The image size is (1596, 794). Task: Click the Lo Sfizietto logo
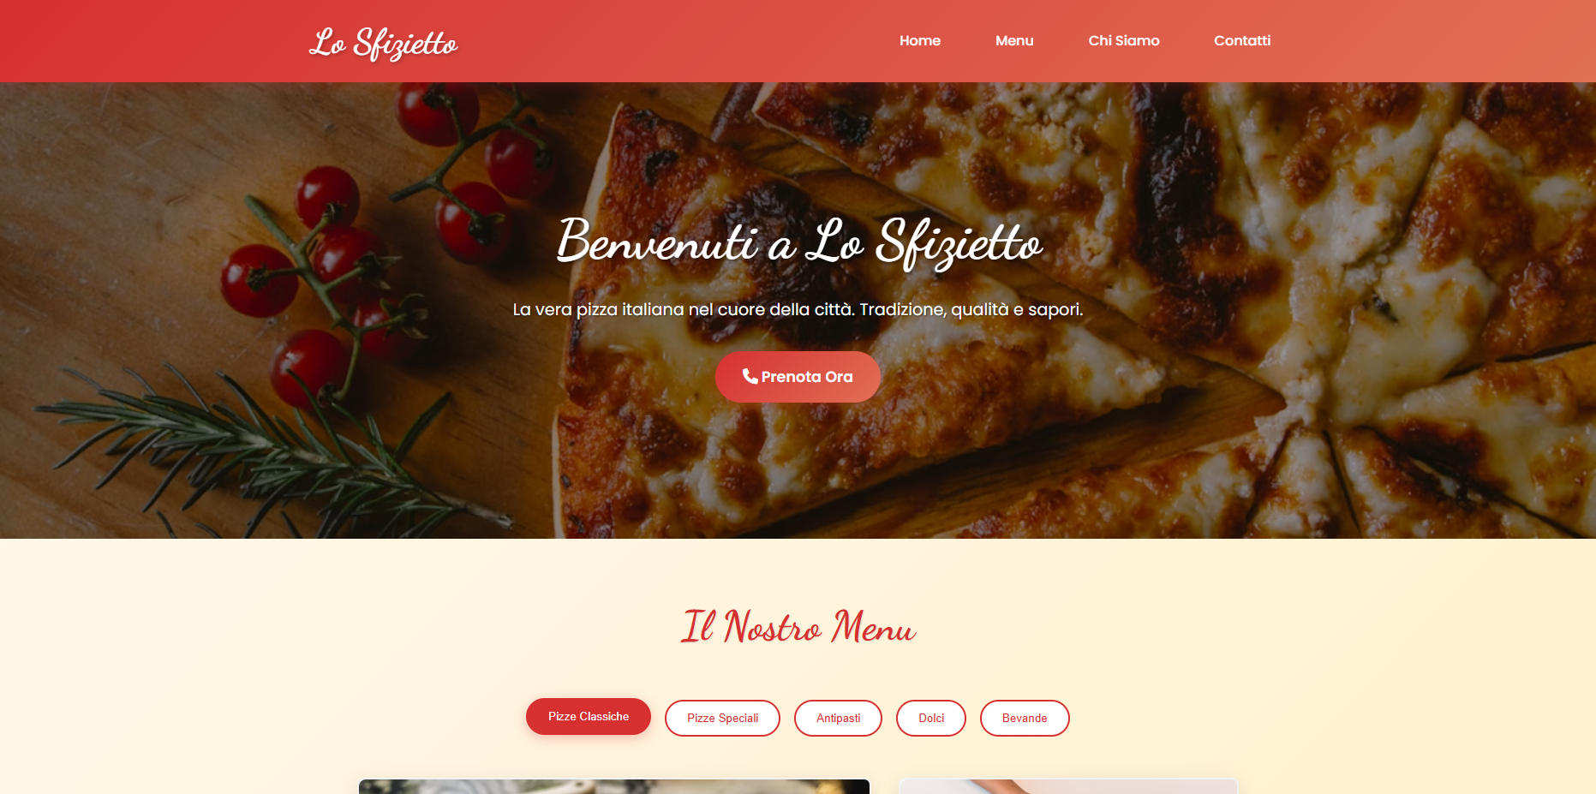pos(383,43)
